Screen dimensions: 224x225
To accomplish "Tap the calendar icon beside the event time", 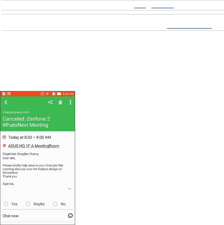I will pos(4,137).
